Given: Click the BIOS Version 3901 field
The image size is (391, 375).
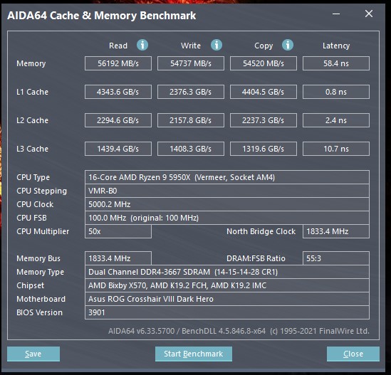Looking at the screenshot, I should pyautogui.click(x=227, y=312).
